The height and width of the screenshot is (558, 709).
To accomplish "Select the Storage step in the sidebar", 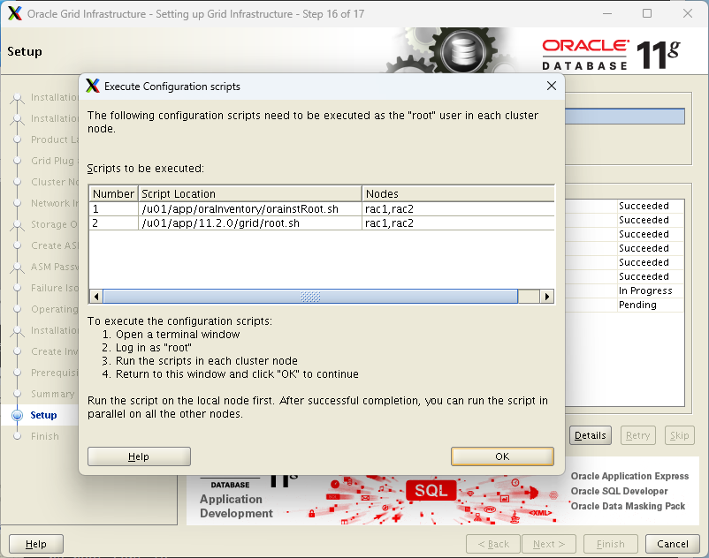I will [54, 224].
